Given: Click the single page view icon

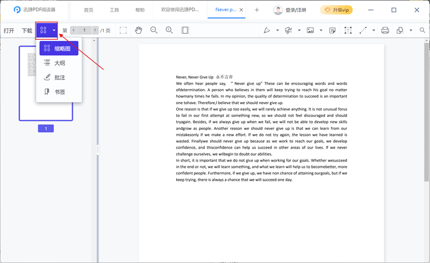Looking at the screenshot, I should 185,31.
